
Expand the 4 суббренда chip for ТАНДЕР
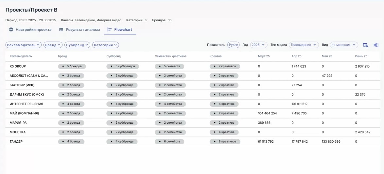[122, 141]
